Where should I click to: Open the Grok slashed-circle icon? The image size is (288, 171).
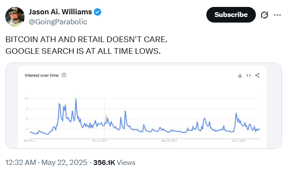[264, 15]
